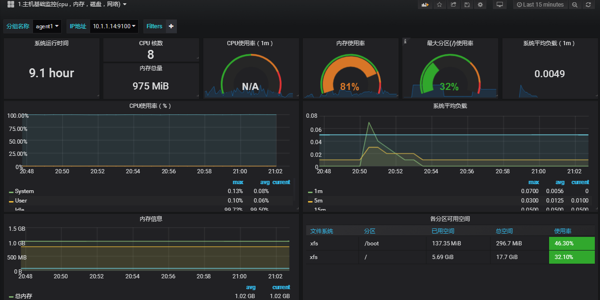The width and height of the screenshot is (600, 300).
Task: Click the 32.10% usage cell
Action: click(572, 257)
